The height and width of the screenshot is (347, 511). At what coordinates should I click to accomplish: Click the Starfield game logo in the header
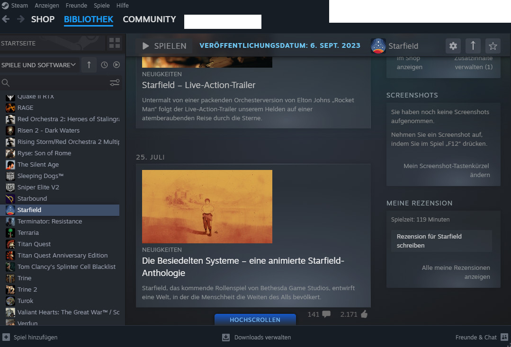(378, 46)
